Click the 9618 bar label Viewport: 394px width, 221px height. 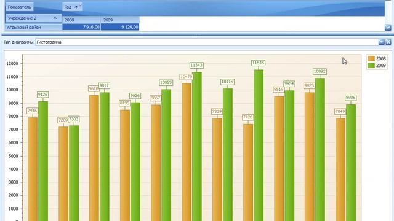click(x=94, y=88)
